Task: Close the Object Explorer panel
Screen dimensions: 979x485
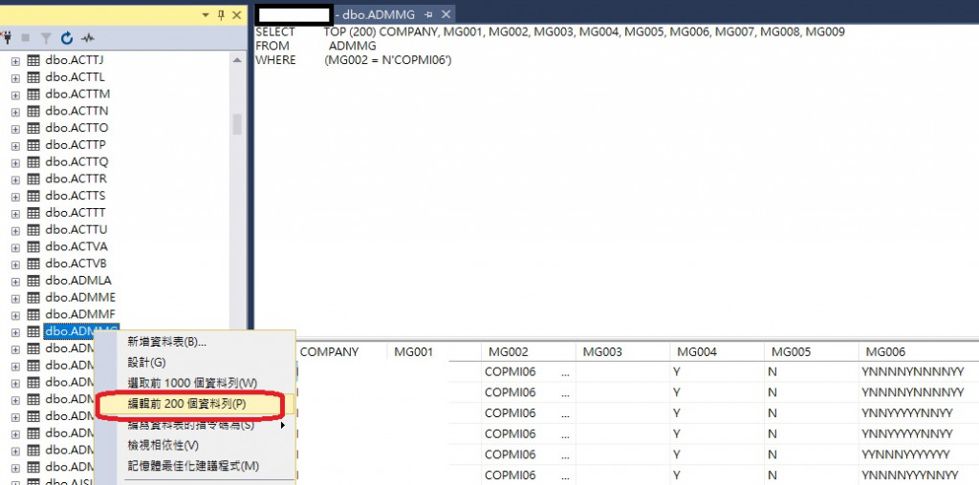Action: pos(237,15)
